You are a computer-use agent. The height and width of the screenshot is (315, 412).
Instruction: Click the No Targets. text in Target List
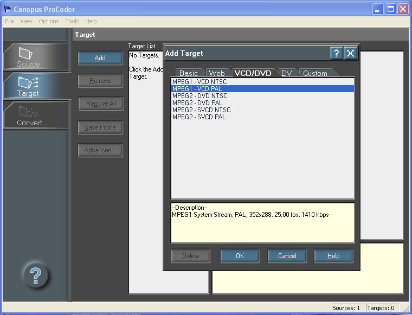coord(144,55)
